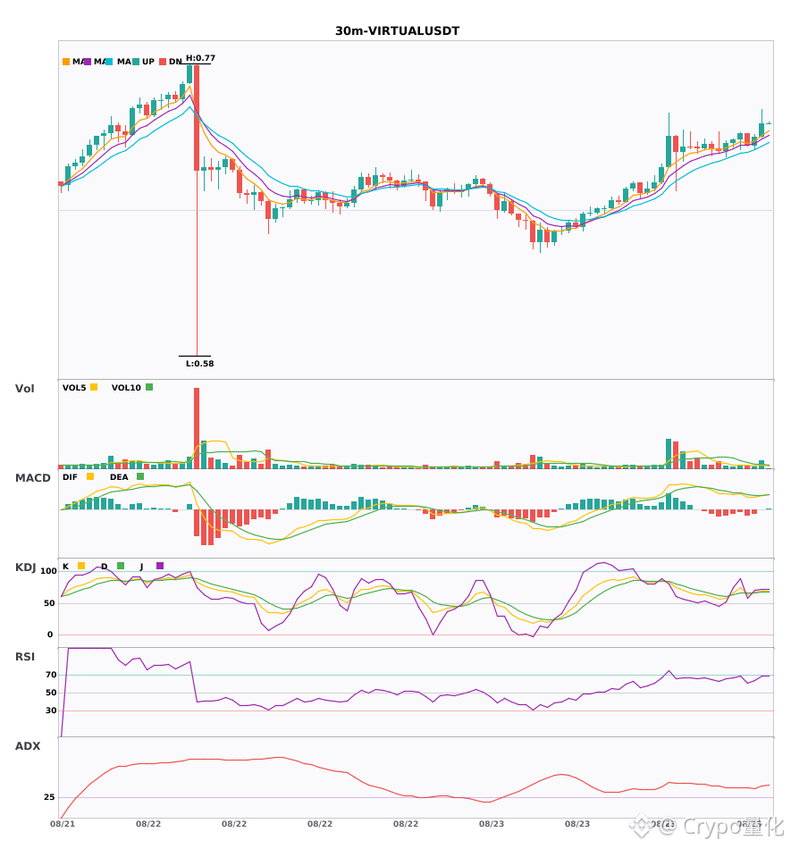The height and width of the screenshot is (849, 791).
Task: Click the H:0.77 high price label
Action: tap(200, 58)
